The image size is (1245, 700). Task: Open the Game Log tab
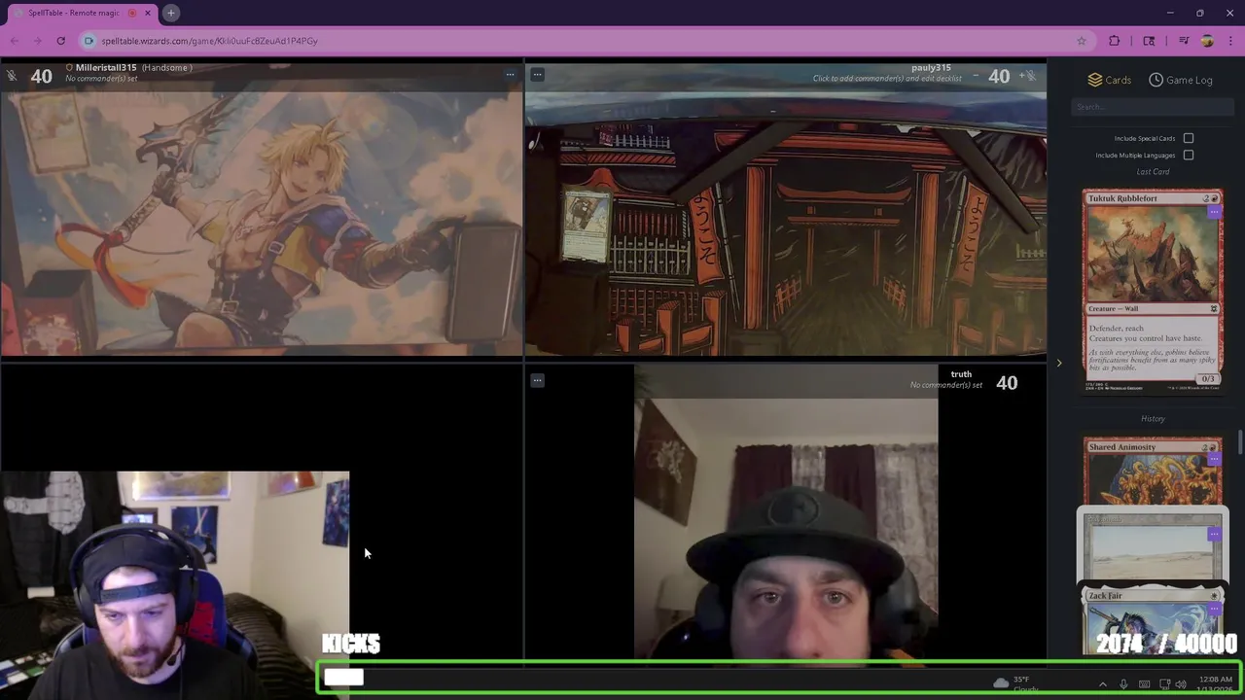(x=1181, y=80)
